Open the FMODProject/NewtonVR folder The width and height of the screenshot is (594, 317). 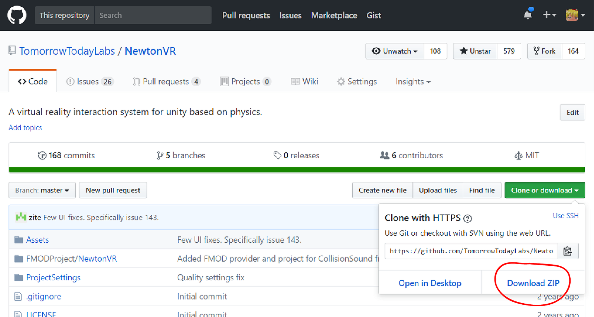[x=71, y=259]
